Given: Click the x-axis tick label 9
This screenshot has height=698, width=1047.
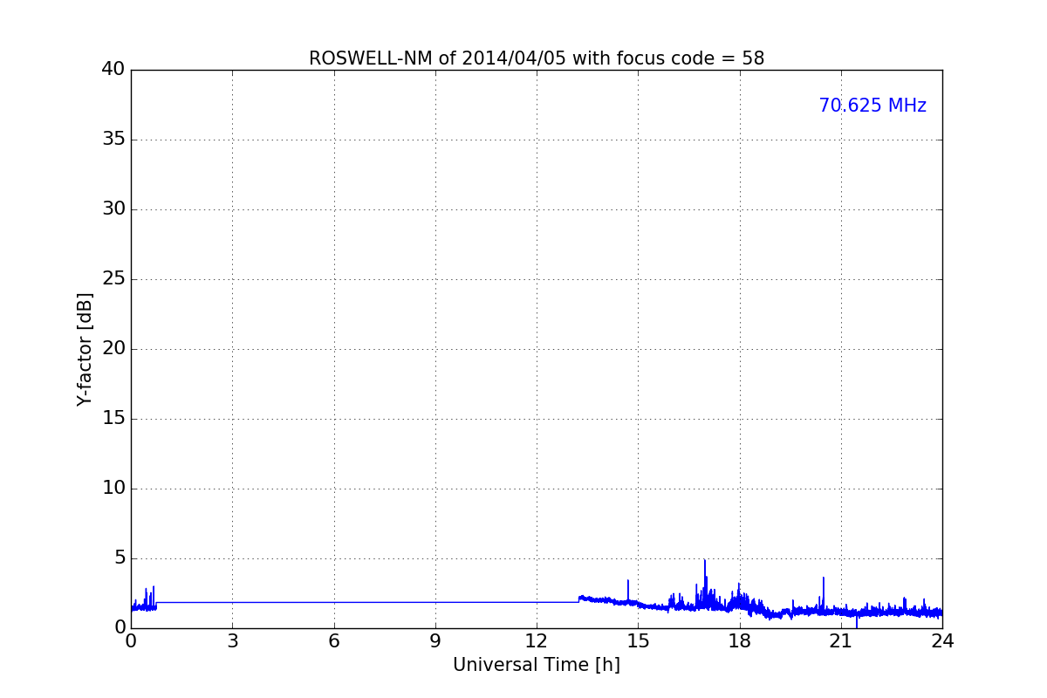Looking at the screenshot, I should tap(435, 641).
